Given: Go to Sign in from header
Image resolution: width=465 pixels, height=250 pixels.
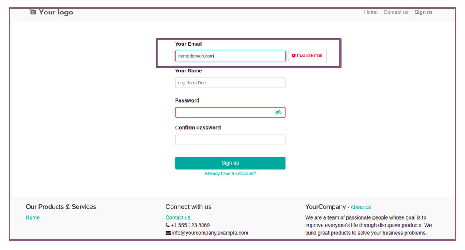Looking at the screenshot, I should point(423,12).
